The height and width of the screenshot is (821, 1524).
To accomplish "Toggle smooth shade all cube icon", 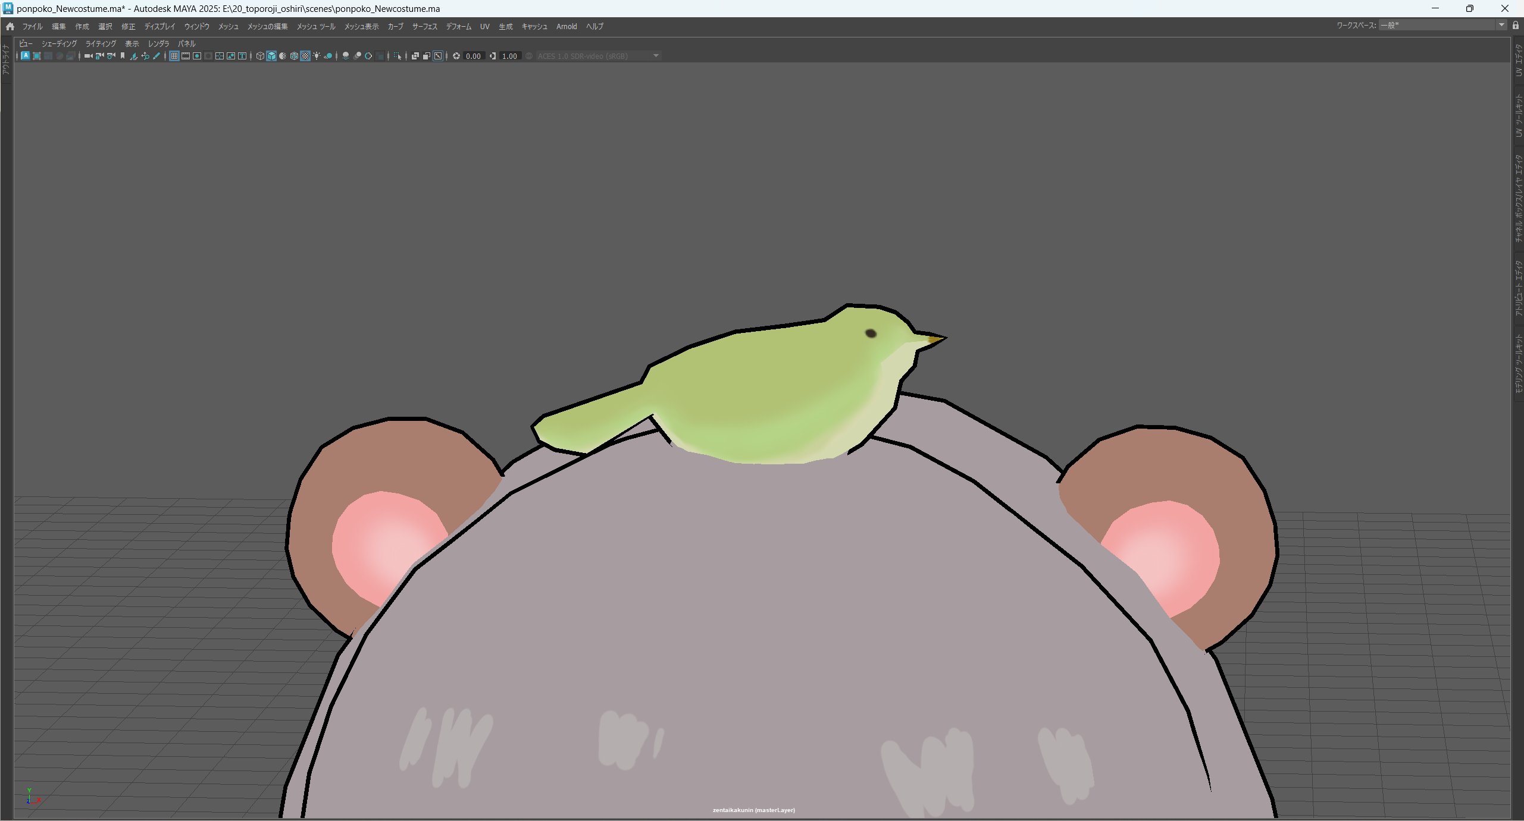I will (x=271, y=56).
